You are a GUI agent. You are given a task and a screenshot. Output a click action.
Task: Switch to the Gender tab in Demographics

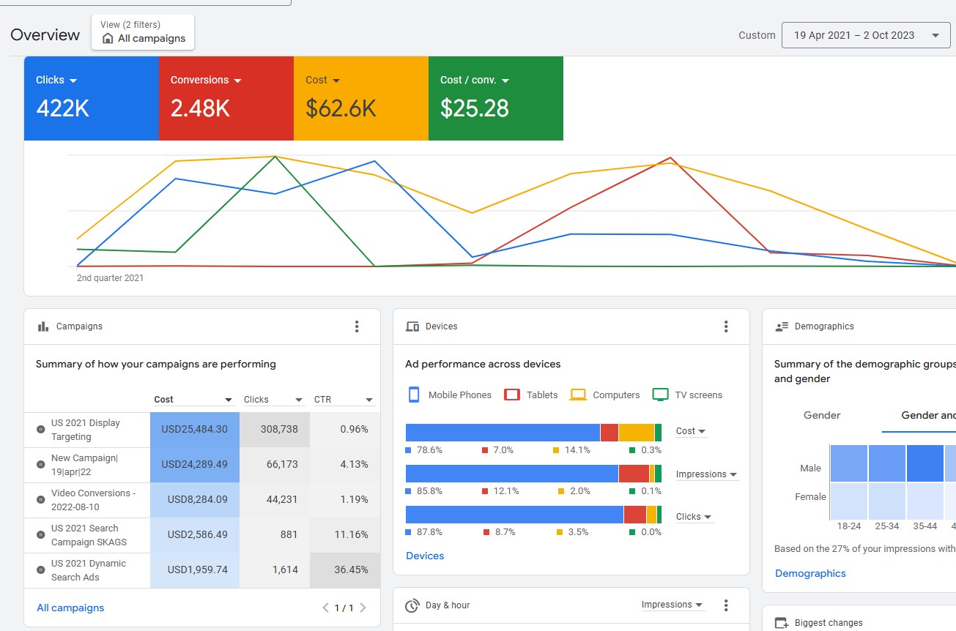(822, 415)
